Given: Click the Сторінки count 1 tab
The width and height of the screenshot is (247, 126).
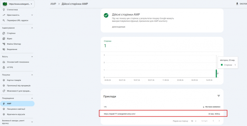Looking at the screenshot, I should (x=108, y=44).
